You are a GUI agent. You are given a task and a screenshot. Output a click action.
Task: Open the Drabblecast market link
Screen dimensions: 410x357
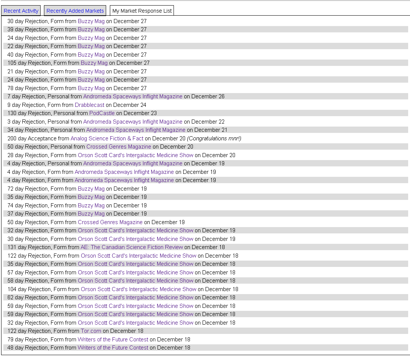click(x=89, y=105)
